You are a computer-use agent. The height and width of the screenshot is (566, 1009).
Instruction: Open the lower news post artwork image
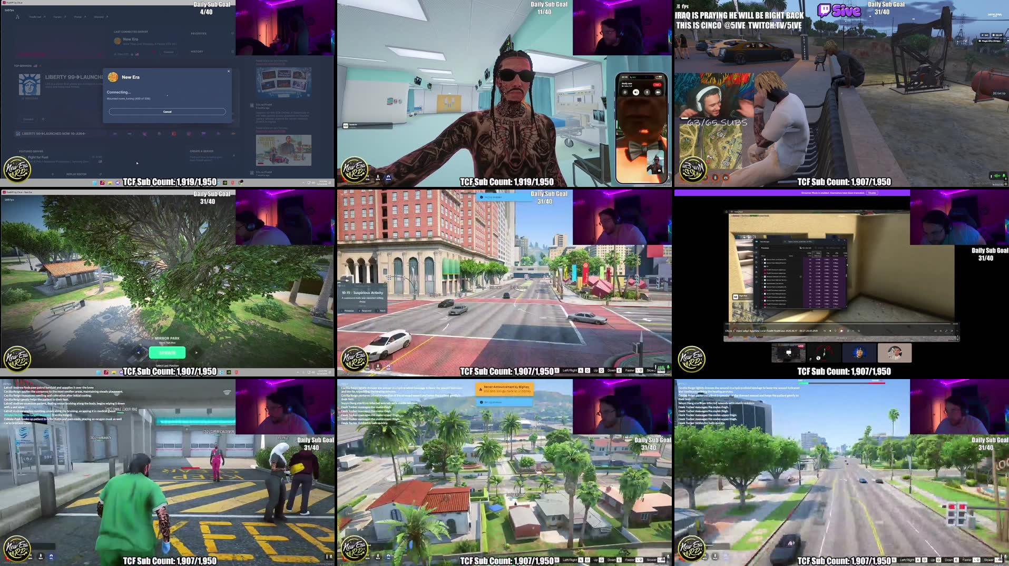(x=283, y=150)
